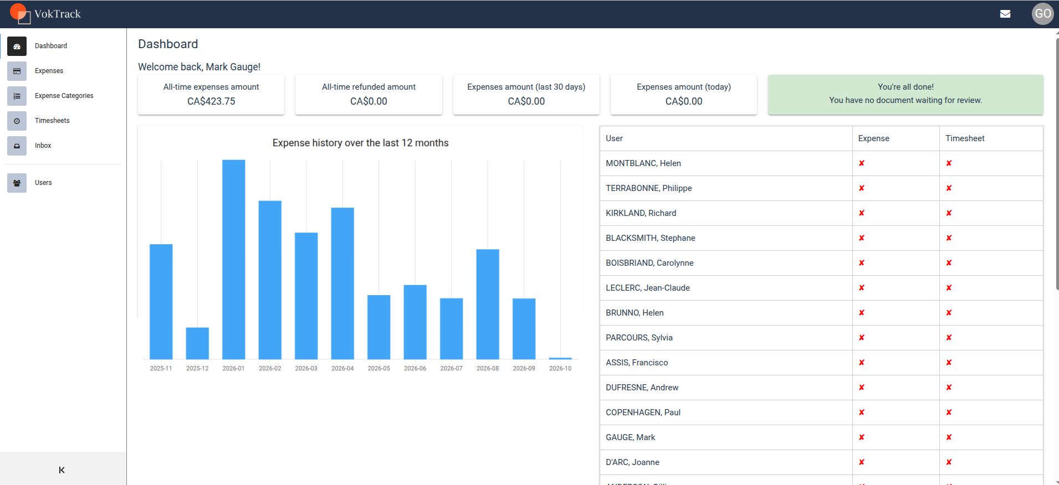Screen dimensions: 1059x485
Task: Open Expense Categories menu item
Action: pos(63,96)
